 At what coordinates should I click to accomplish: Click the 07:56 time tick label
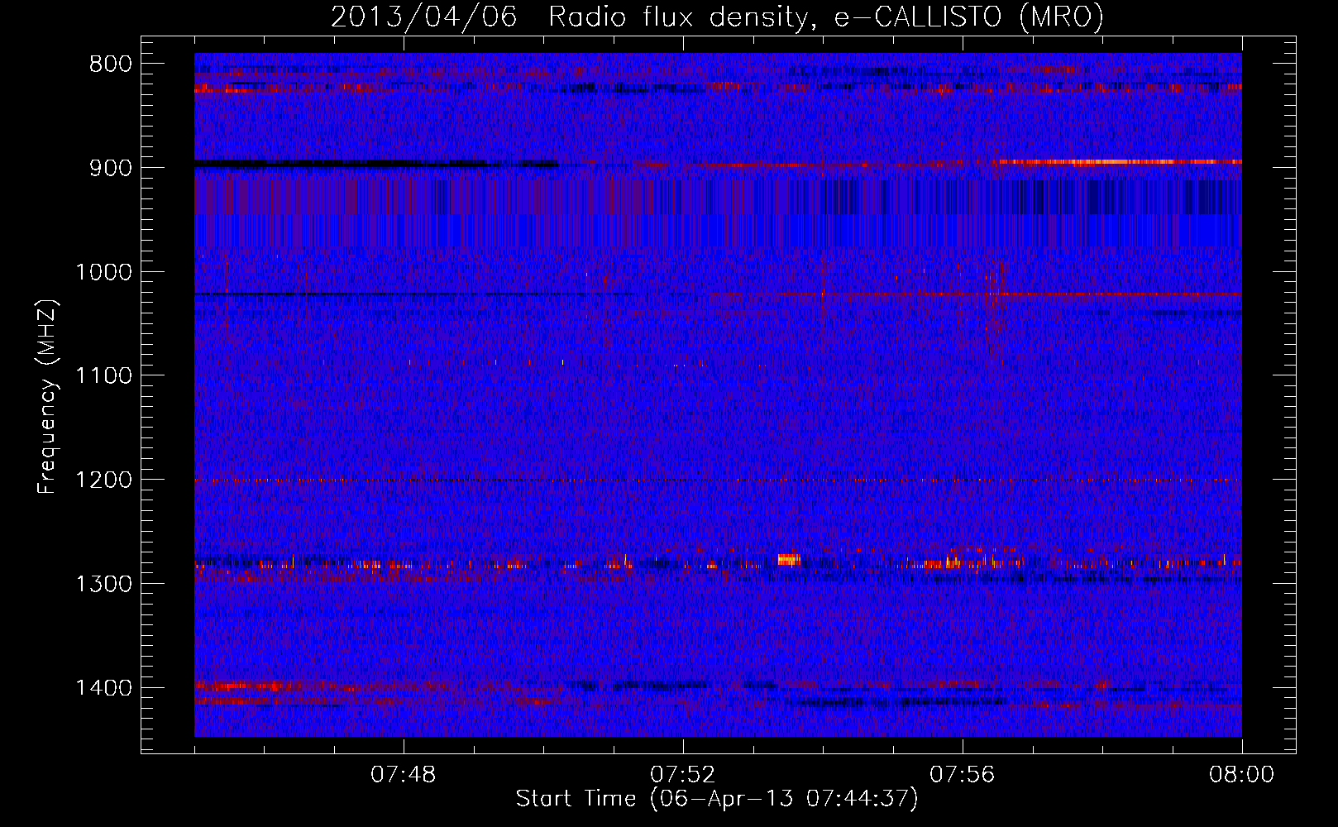tap(963, 775)
